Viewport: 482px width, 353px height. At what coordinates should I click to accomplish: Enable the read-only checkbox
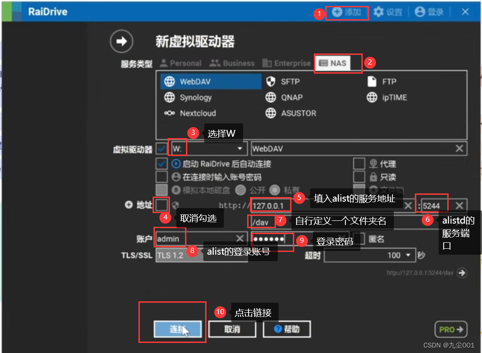coord(359,176)
